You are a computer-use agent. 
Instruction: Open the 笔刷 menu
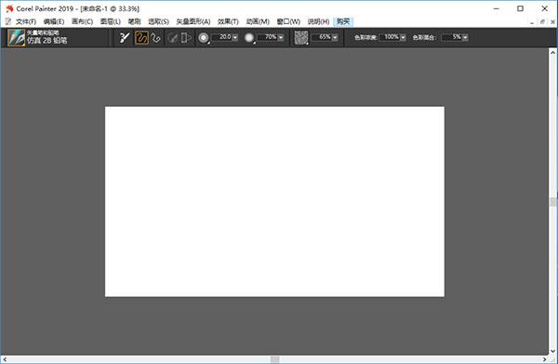click(135, 21)
